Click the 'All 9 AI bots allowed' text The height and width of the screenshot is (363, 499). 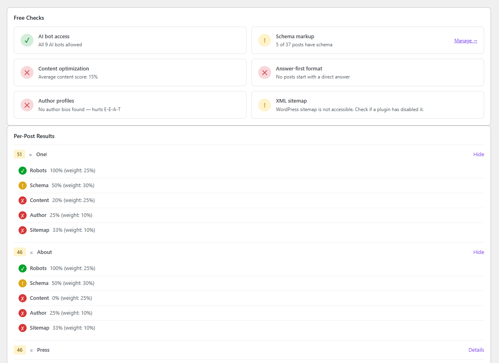(x=60, y=45)
